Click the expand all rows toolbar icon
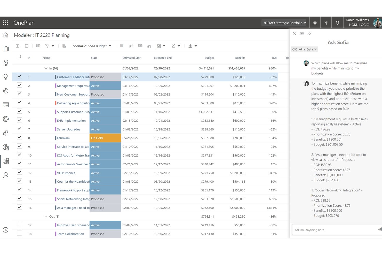 coord(18,46)
